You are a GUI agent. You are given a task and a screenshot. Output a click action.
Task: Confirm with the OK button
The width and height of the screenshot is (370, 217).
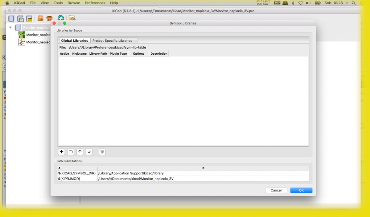pos(301,190)
